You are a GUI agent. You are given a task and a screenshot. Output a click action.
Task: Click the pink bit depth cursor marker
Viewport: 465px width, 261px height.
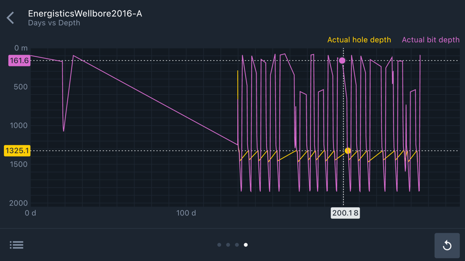[x=342, y=61]
